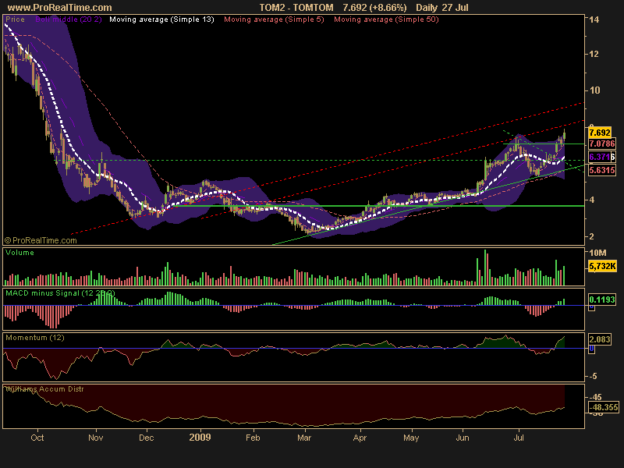Click the 2.083 momentum value tag
This screenshot has height=468, width=624.
pos(599,341)
